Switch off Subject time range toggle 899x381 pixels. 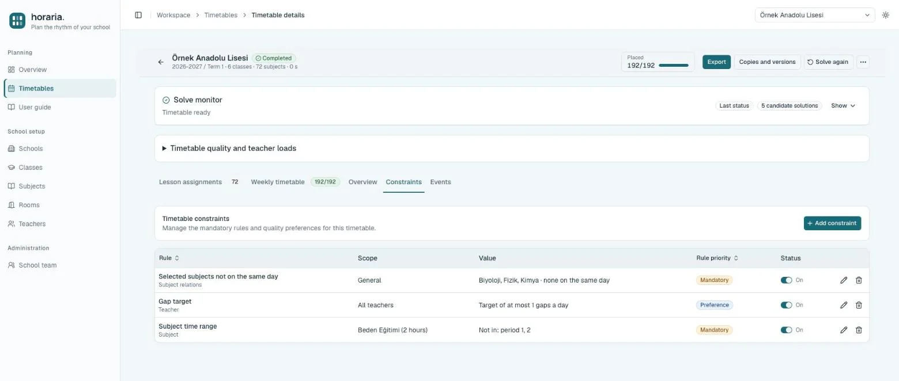pyautogui.click(x=786, y=330)
